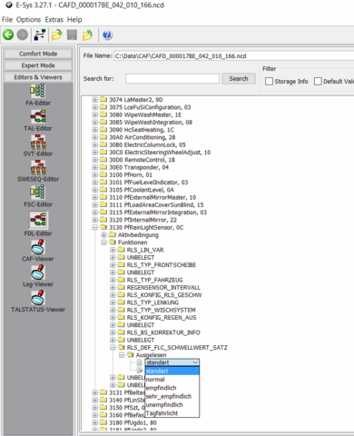The width and height of the screenshot is (354, 436).
Task: Open the Extras menu
Action: [54, 20]
